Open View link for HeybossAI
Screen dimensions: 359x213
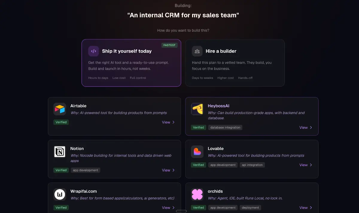click(305, 128)
